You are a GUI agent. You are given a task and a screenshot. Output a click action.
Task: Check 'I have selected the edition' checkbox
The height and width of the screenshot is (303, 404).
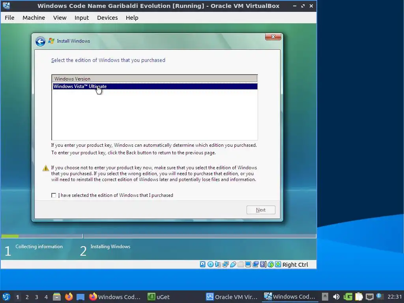click(54, 195)
